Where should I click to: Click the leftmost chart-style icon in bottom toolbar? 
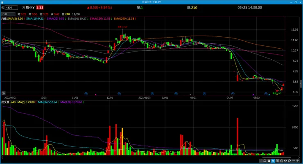click(x=261, y=161)
